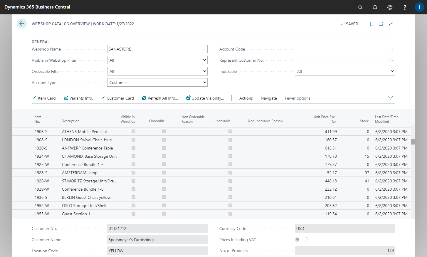Select BERLIN Guest Chair, yellow

(86, 197)
